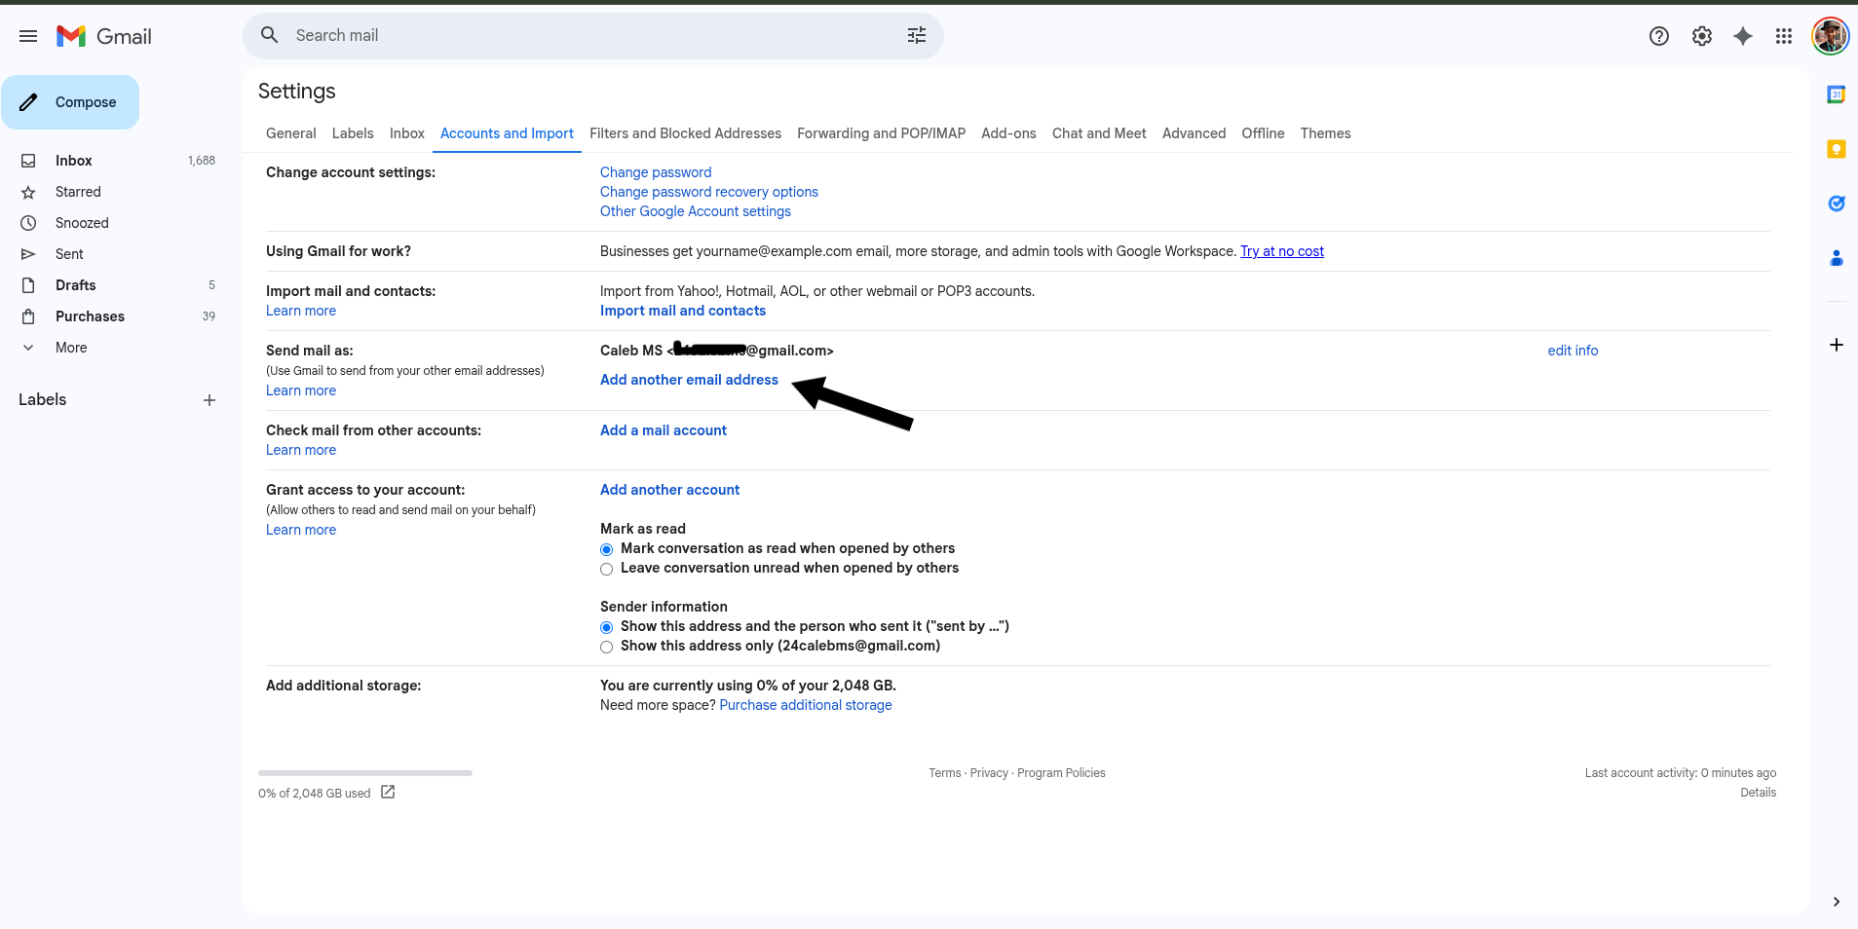
Task: Open Other Google Account settings
Action: pos(696,211)
